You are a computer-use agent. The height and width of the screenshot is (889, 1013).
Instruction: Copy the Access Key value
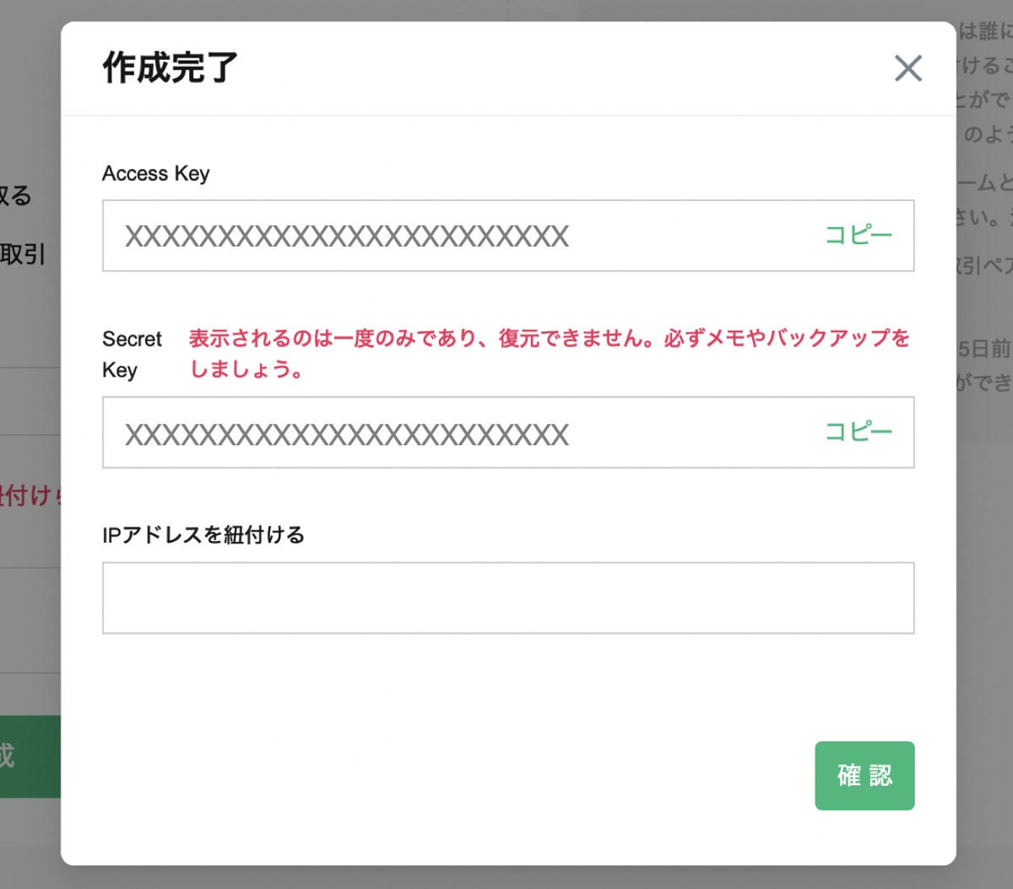tap(858, 236)
